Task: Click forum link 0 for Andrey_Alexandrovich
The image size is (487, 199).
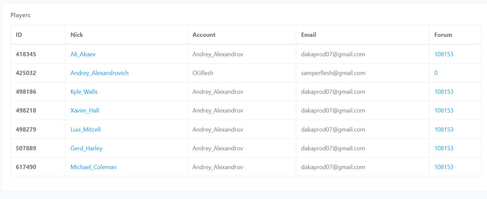Action: click(x=436, y=73)
